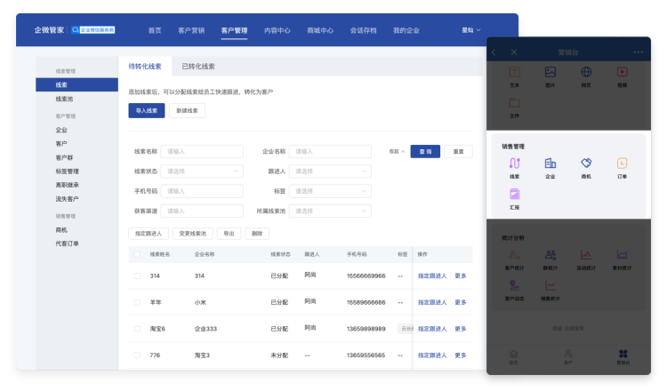Open the 汇报 icon in 销售管理 panel

514,195
